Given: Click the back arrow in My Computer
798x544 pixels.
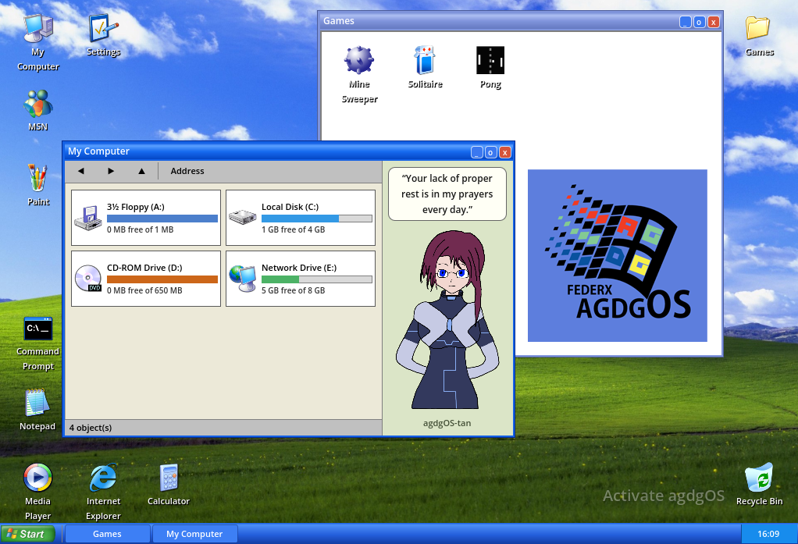Looking at the screenshot, I should coord(81,171).
